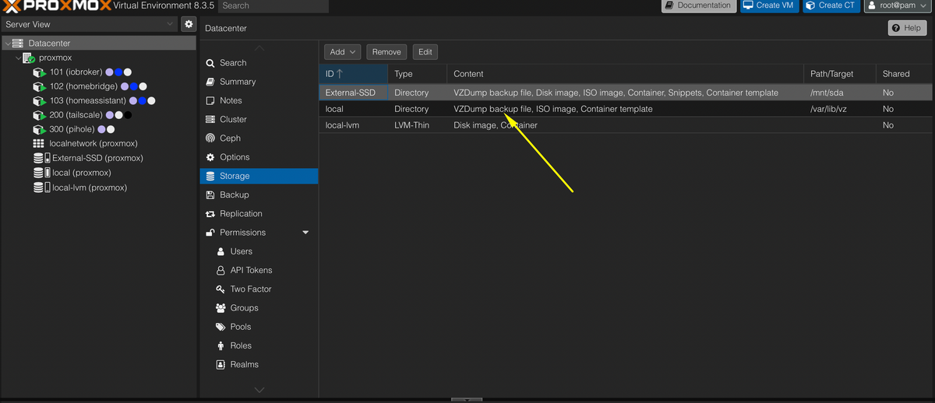Click the Proxmox logo
This screenshot has width=935, height=403.
point(55,6)
